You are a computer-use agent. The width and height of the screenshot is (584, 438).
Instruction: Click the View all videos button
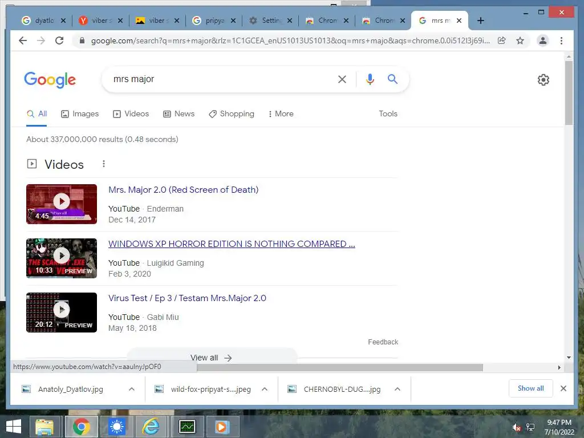point(212,358)
